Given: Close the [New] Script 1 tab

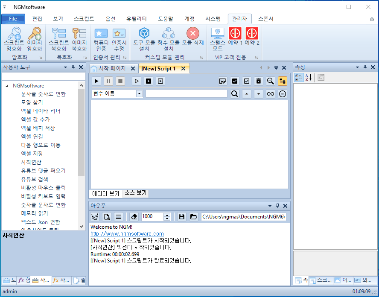Looking at the screenshot, I should click(x=184, y=68).
